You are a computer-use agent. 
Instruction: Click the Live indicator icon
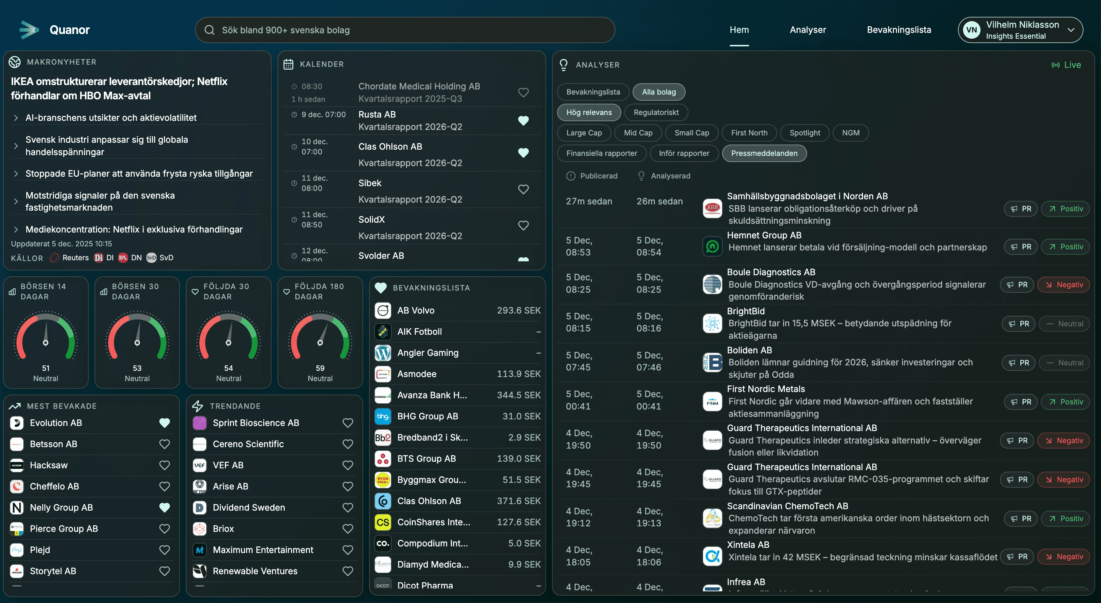[1055, 65]
